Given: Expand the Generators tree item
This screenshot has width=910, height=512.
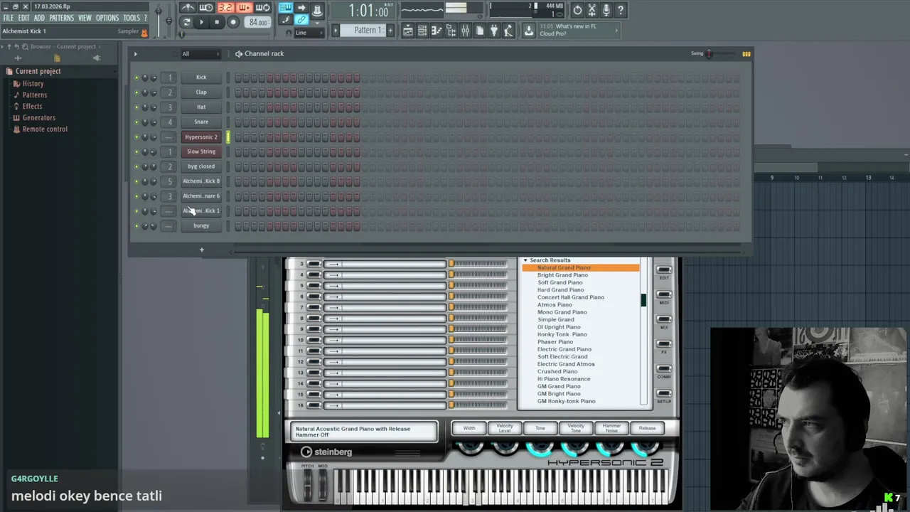Looking at the screenshot, I should [x=38, y=117].
